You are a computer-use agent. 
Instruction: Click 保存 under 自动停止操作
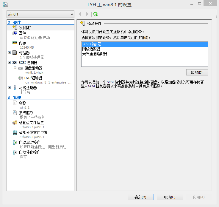tap(23, 157)
